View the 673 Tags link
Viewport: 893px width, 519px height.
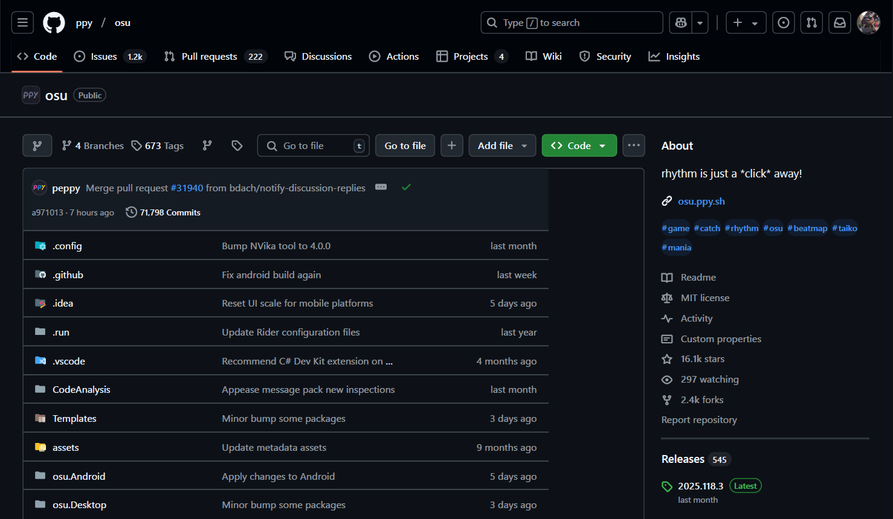(158, 145)
